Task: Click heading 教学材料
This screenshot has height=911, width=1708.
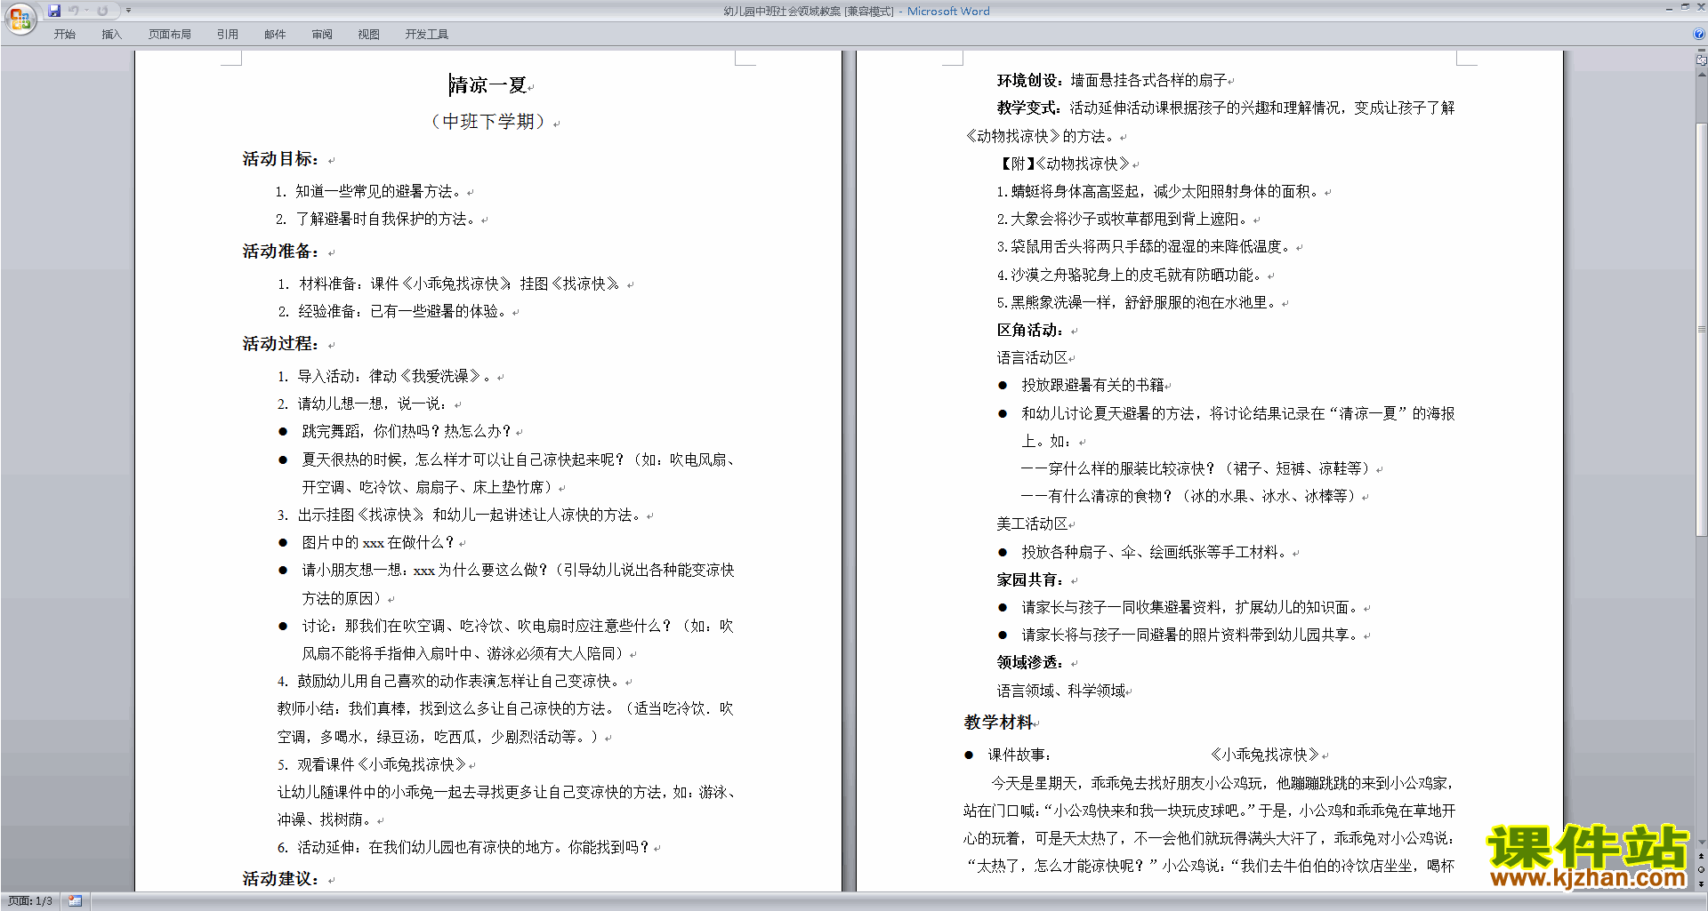Action: [x=999, y=723]
